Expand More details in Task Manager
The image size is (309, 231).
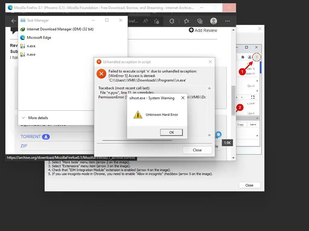coord(35,118)
